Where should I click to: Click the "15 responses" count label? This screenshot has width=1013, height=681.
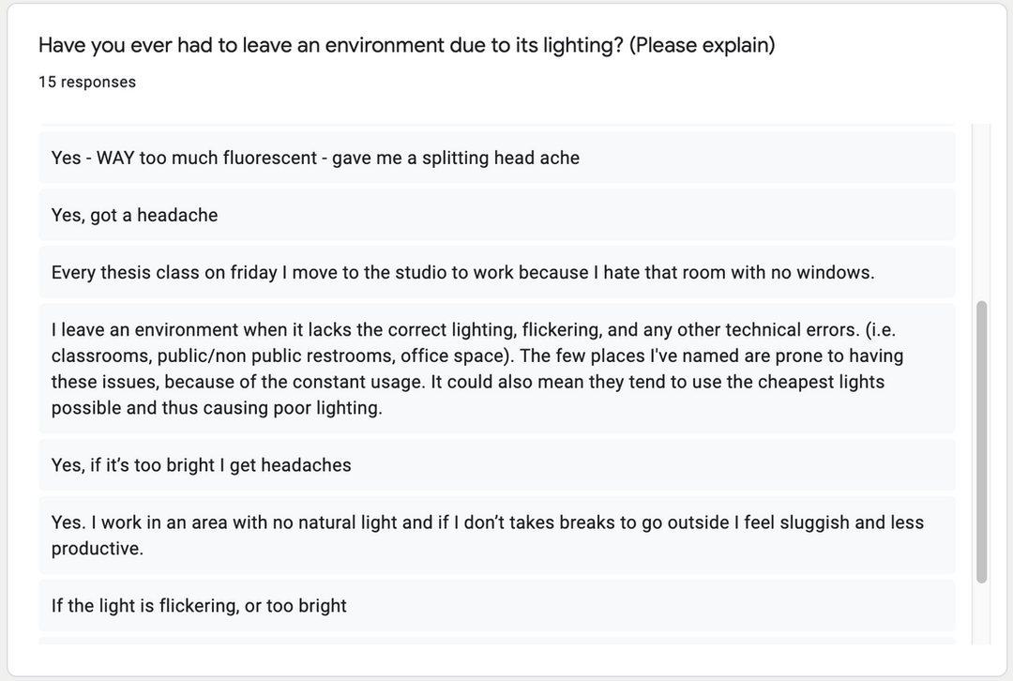87,83
